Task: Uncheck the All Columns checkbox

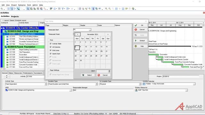Action: (51, 47)
